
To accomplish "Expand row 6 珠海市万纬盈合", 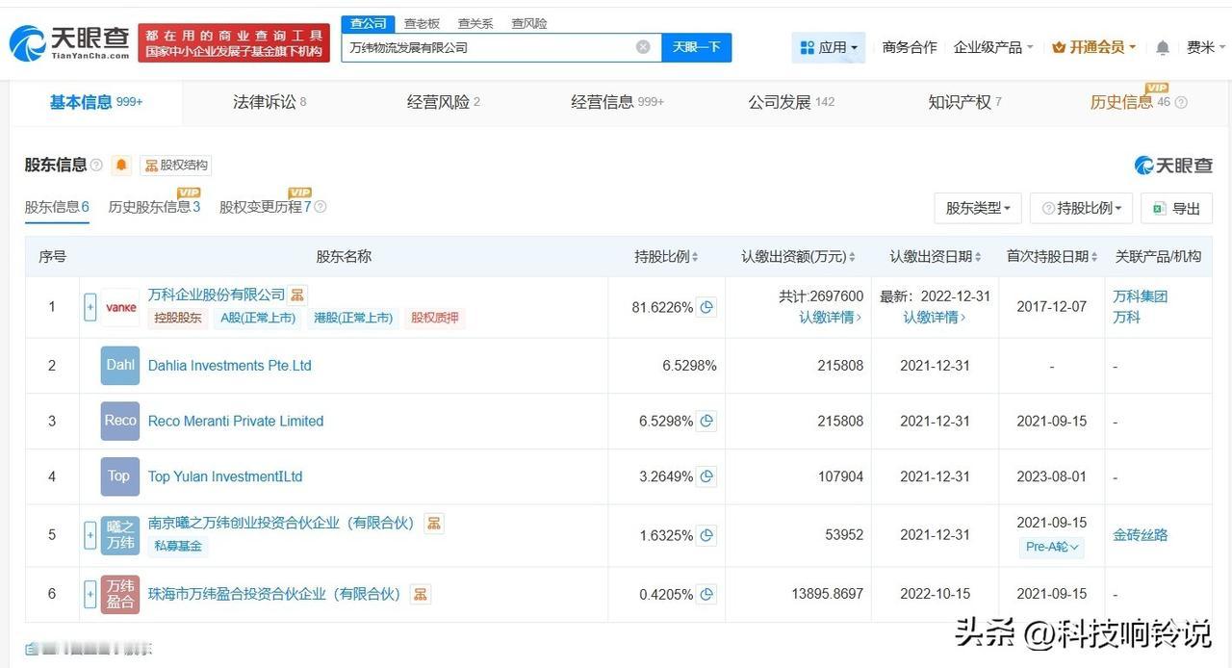I will [x=90, y=594].
